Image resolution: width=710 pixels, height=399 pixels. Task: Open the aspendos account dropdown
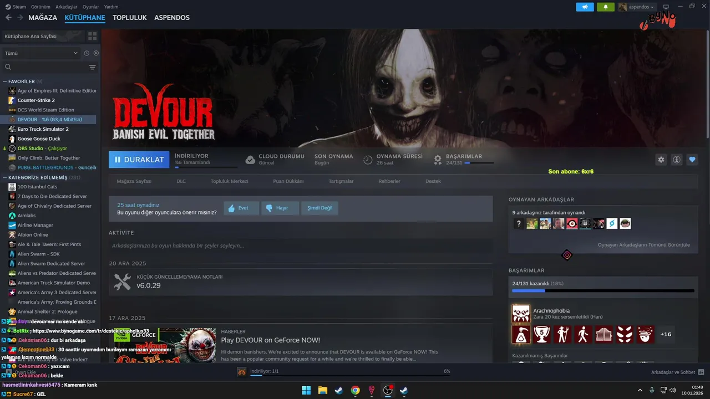click(636, 7)
